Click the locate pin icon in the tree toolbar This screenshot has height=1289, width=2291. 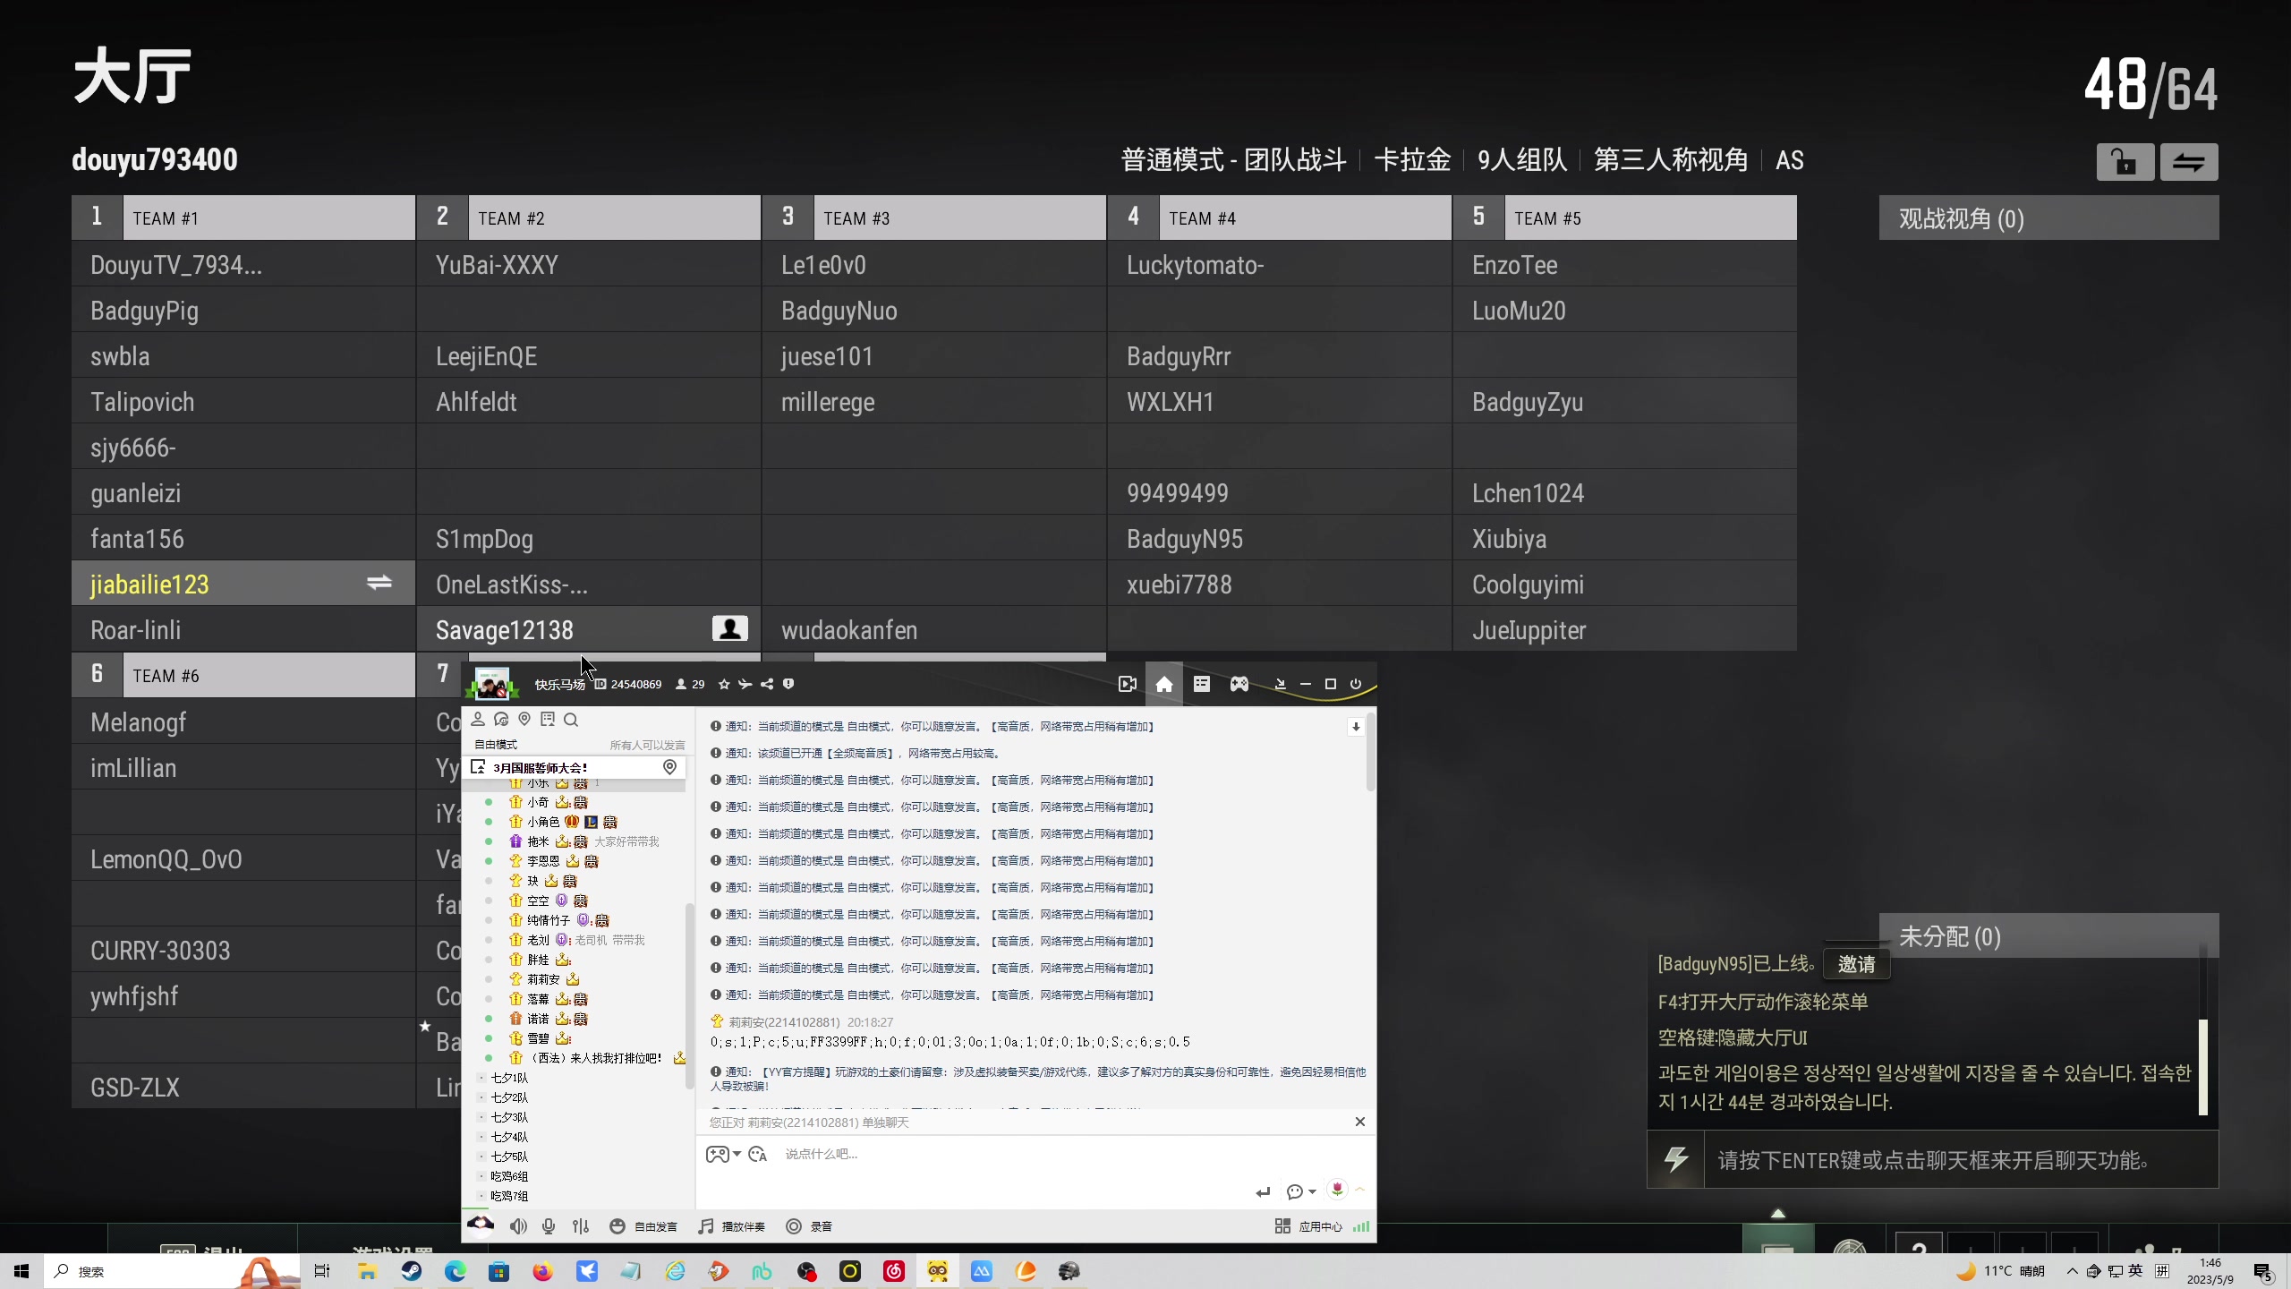pyautogui.click(x=524, y=719)
